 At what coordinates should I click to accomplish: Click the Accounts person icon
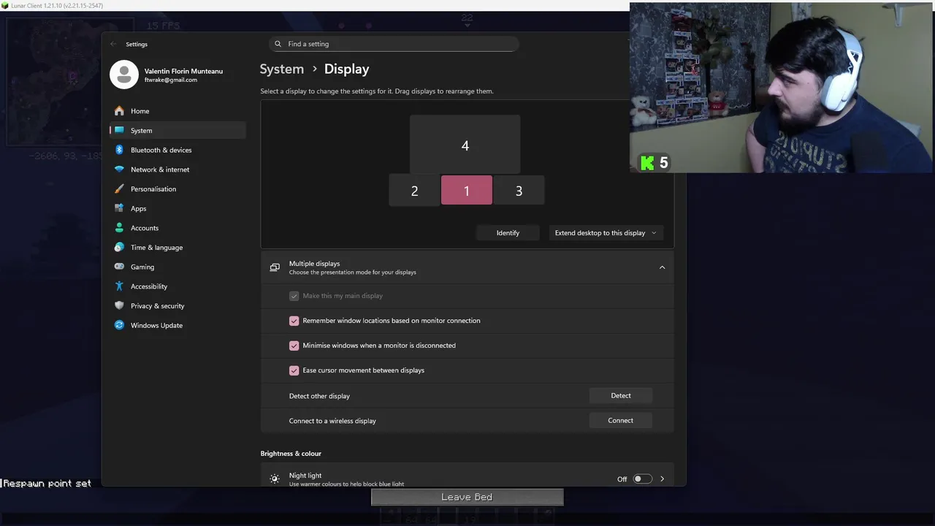(x=119, y=228)
